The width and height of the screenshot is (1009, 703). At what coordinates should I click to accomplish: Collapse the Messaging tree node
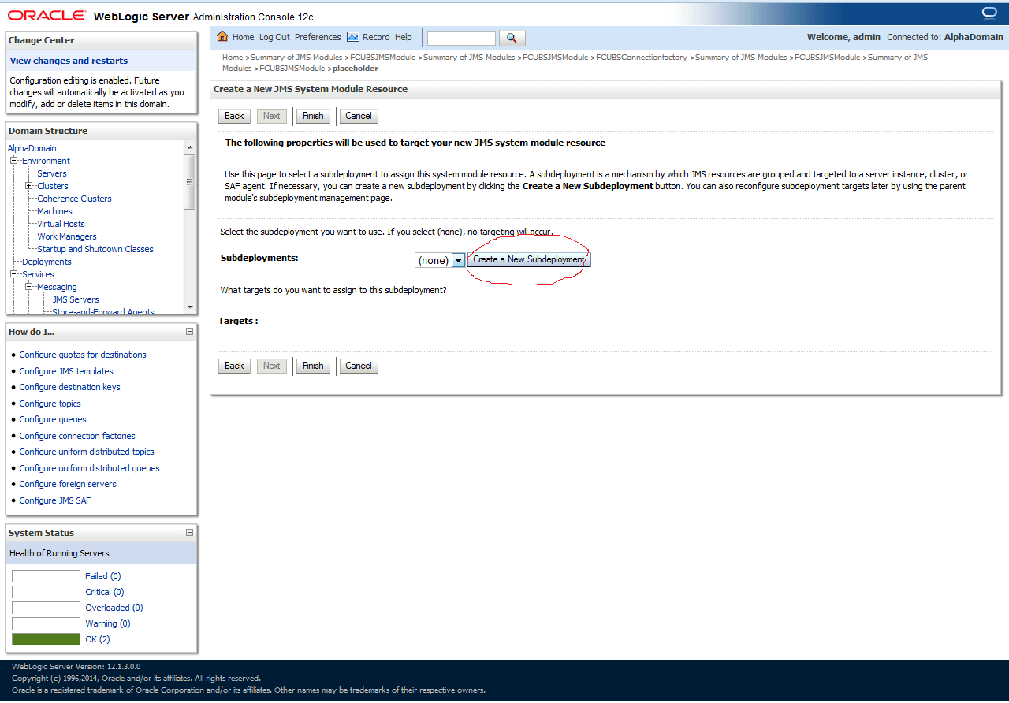point(29,287)
